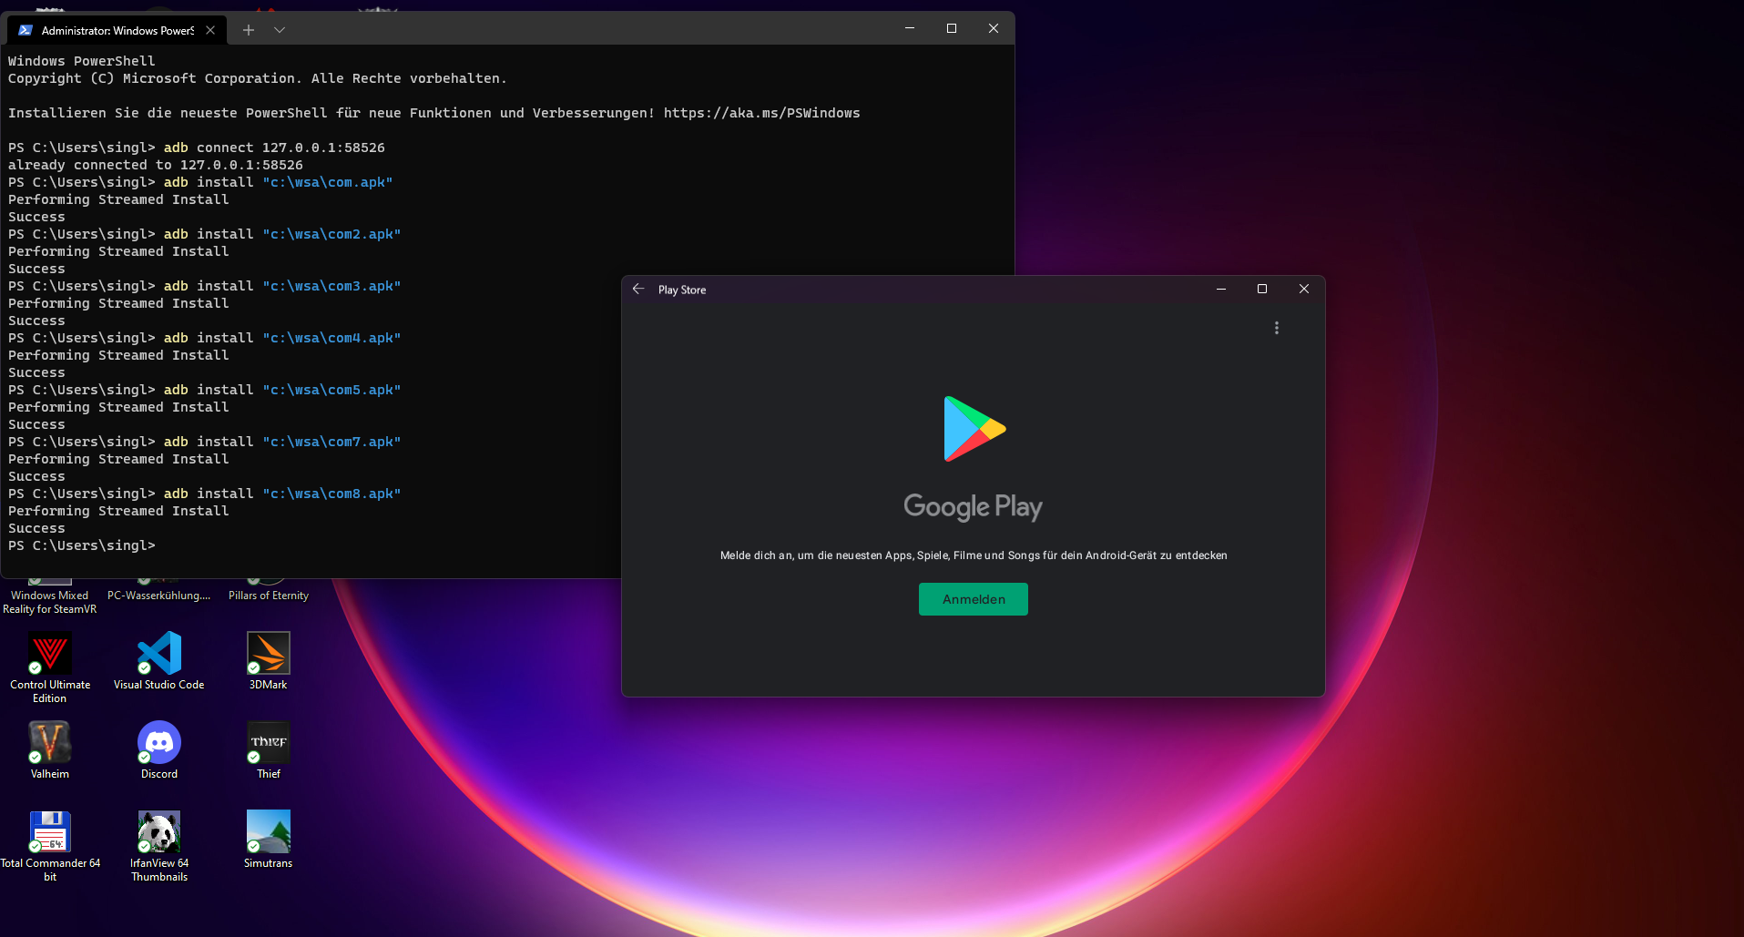
Task: Click the "c:\wsa\com4.apk" path text
Action: (x=331, y=338)
